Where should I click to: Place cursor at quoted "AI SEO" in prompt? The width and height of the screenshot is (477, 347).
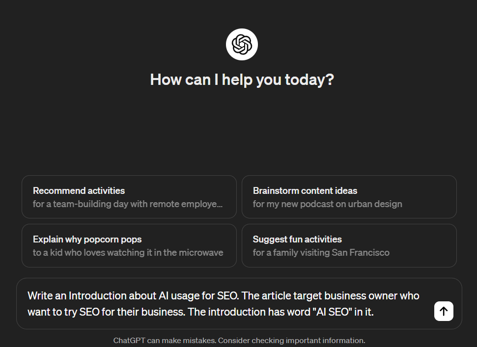point(332,312)
